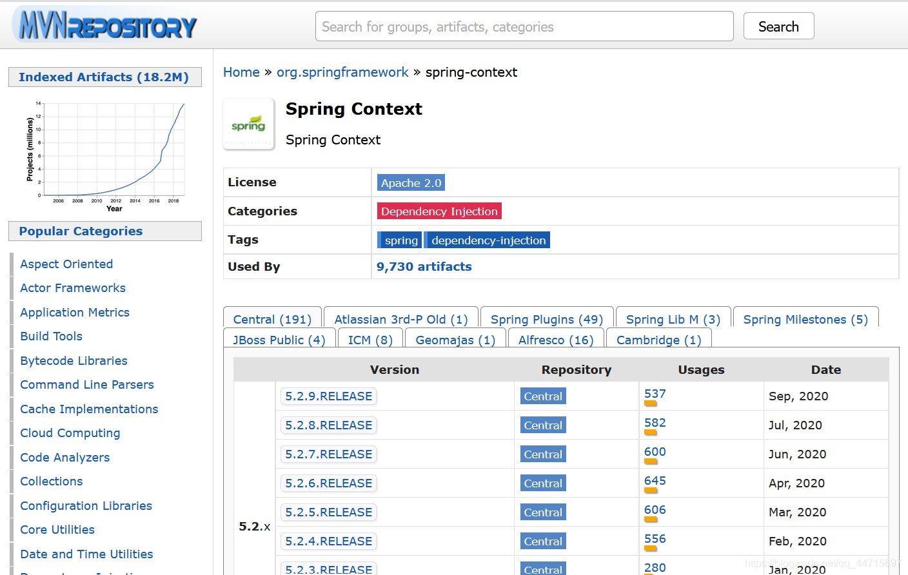Click Central repository badge for 5.2.6.RELEASE
This screenshot has height=575, width=908.
point(543,483)
